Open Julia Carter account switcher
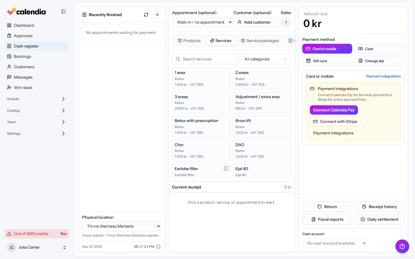 point(37,247)
